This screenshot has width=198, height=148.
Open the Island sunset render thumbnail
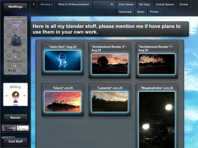coord(63,102)
